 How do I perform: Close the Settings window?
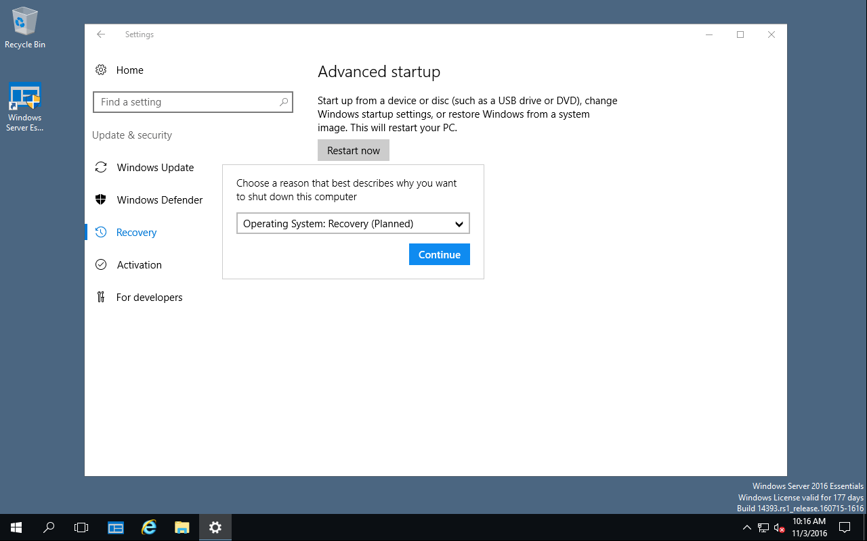coord(771,34)
